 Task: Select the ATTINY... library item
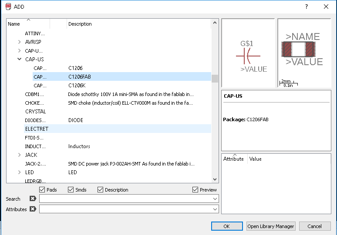coord(35,33)
